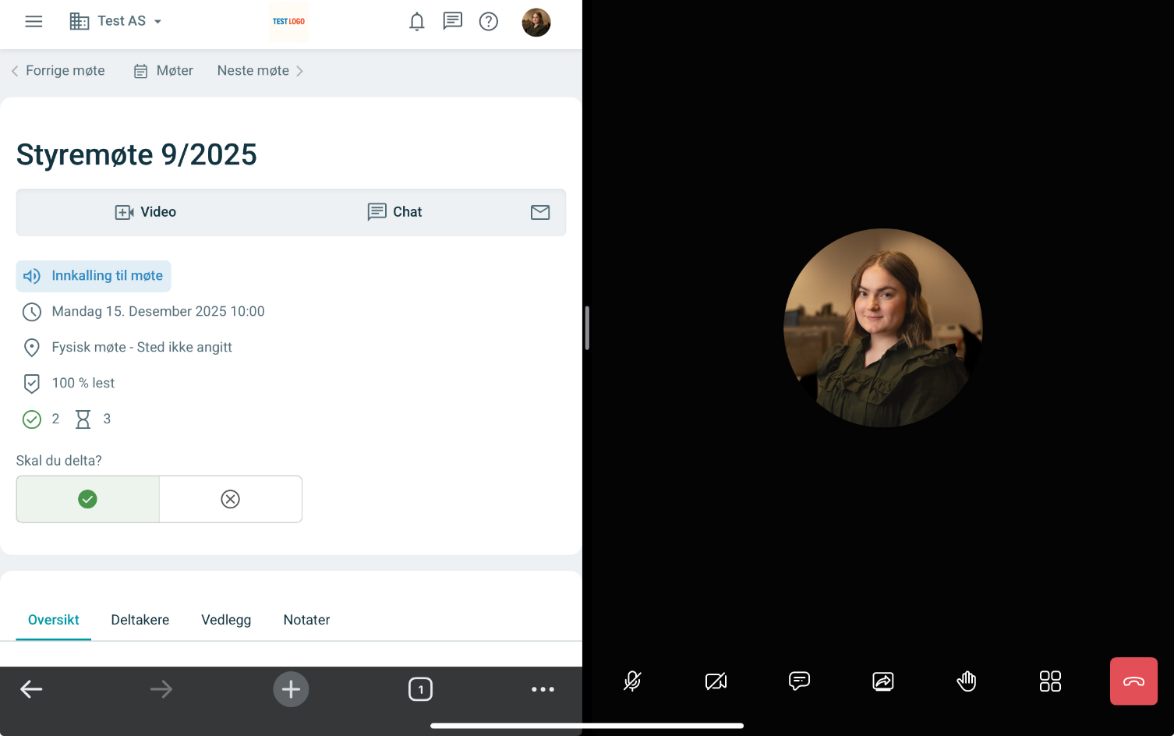Toggle the microphone mute in video call
The image size is (1174, 736).
[x=632, y=681]
